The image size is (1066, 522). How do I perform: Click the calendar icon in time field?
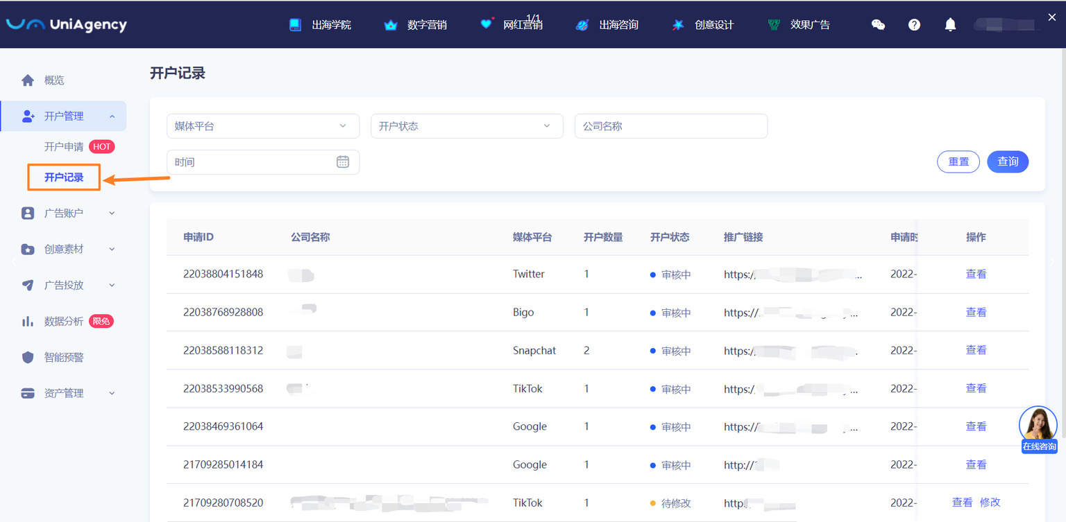coord(343,162)
